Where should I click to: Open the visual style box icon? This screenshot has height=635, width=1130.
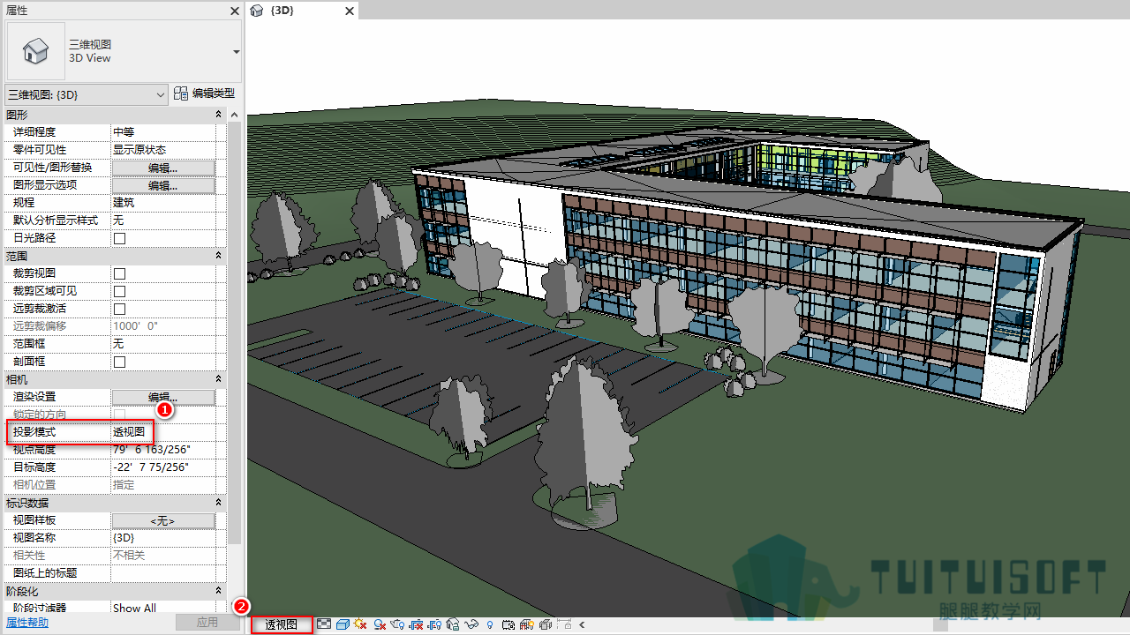(343, 624)
